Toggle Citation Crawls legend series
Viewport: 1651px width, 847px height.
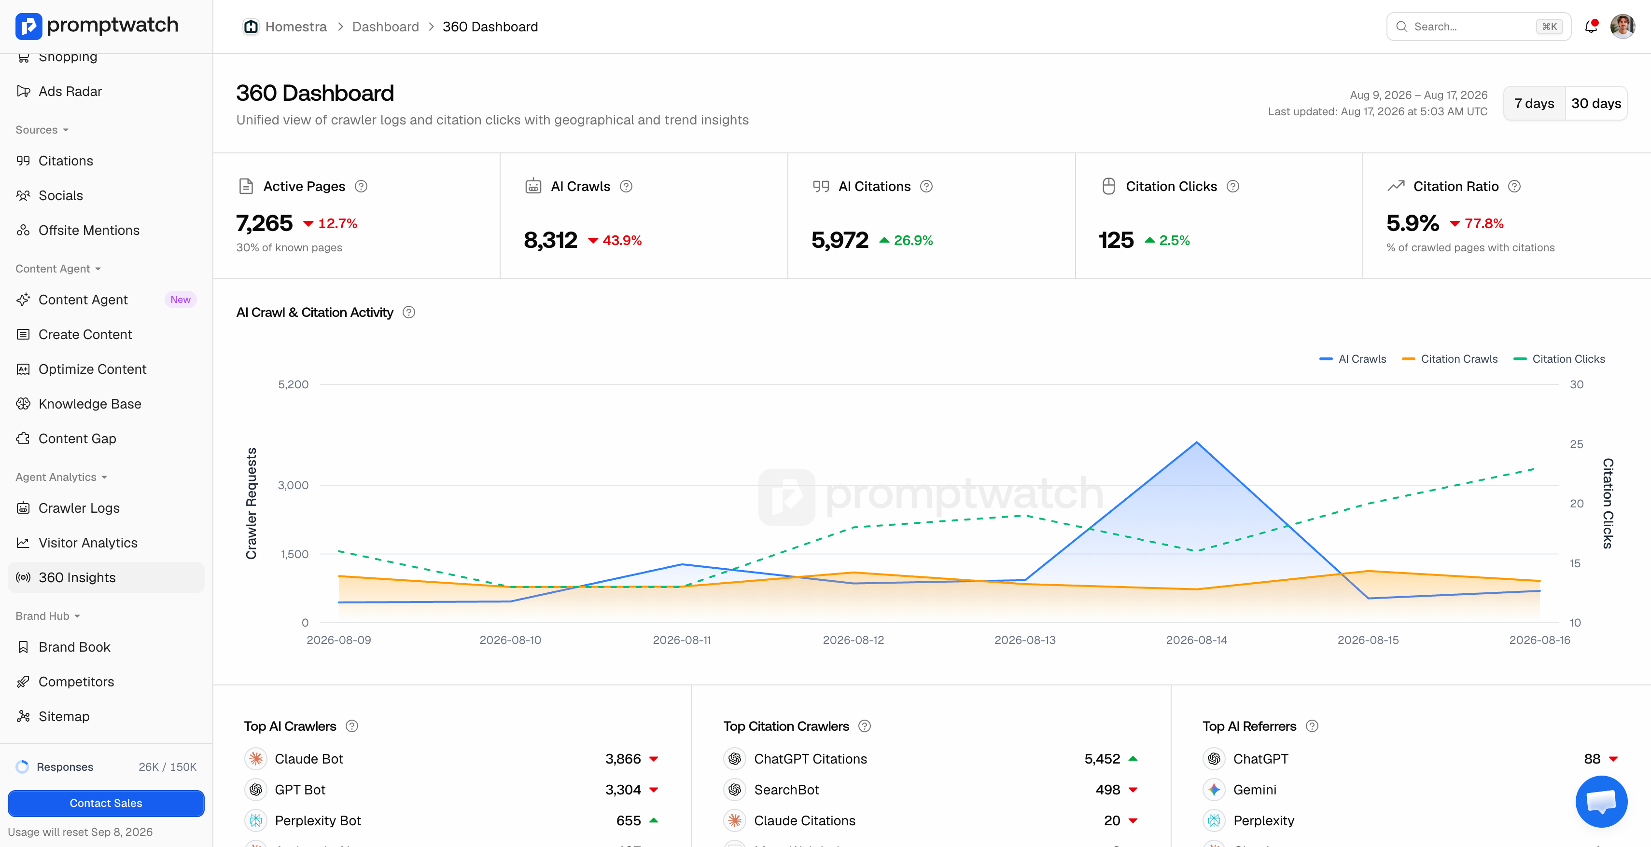(1450, 359)
